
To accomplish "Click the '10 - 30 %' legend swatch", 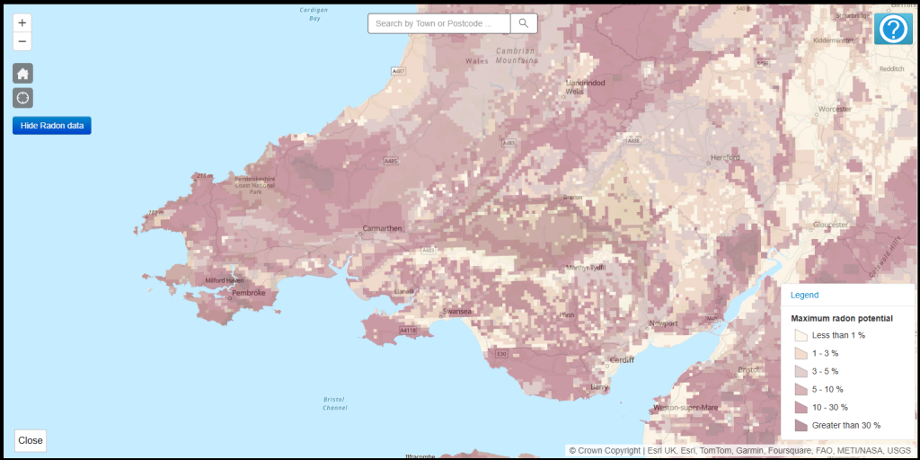I will [x=801, y=407].
